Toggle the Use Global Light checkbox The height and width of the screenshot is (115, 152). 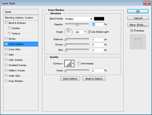point(89,32)
